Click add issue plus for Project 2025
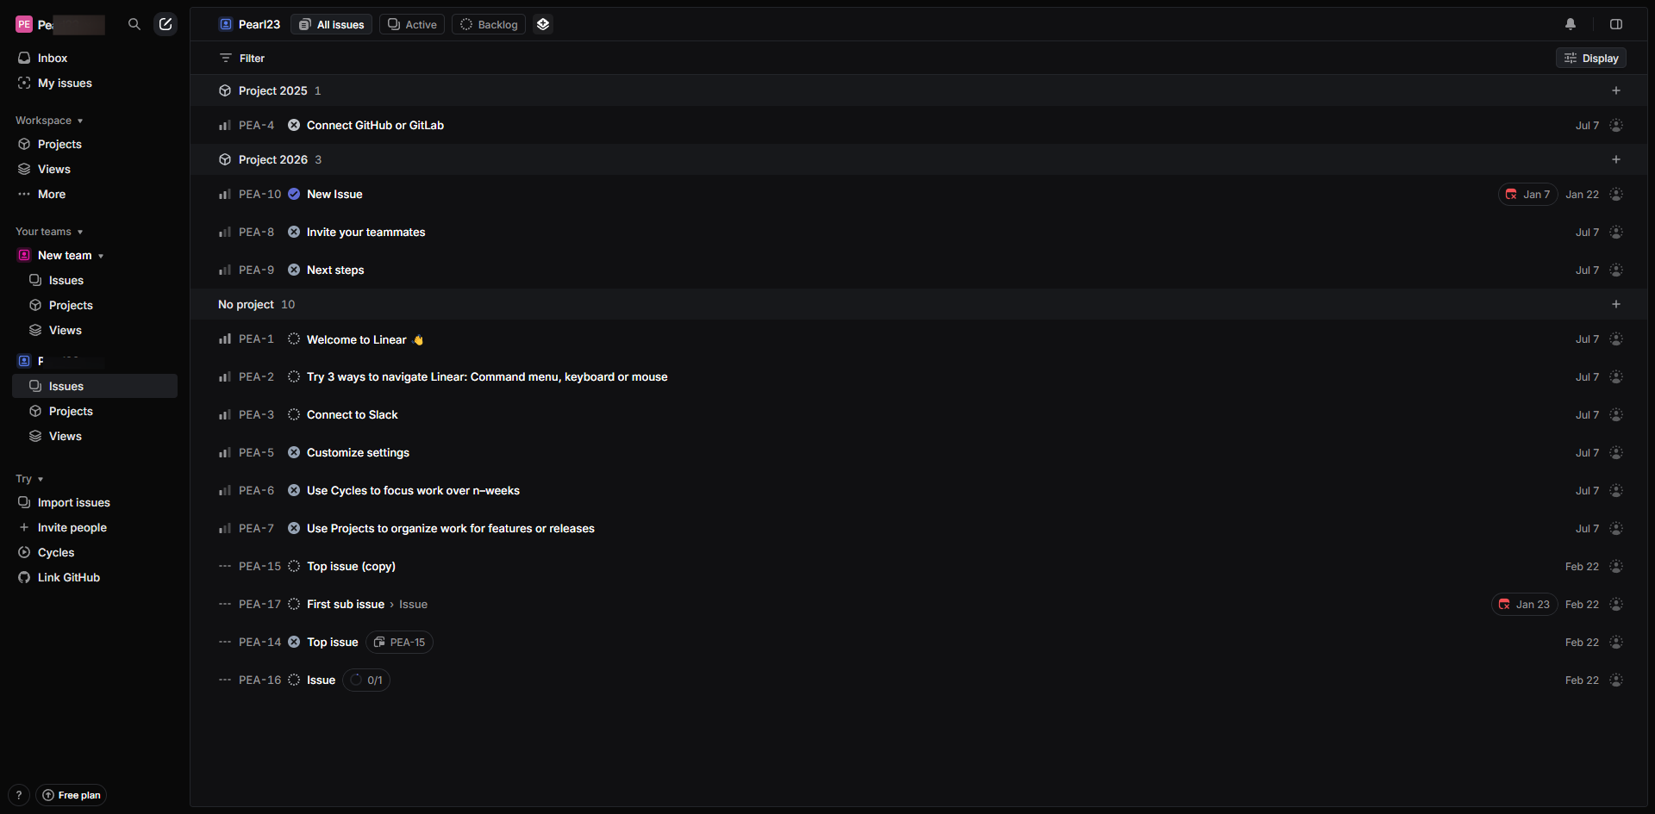 click(x=1616, y=90)
